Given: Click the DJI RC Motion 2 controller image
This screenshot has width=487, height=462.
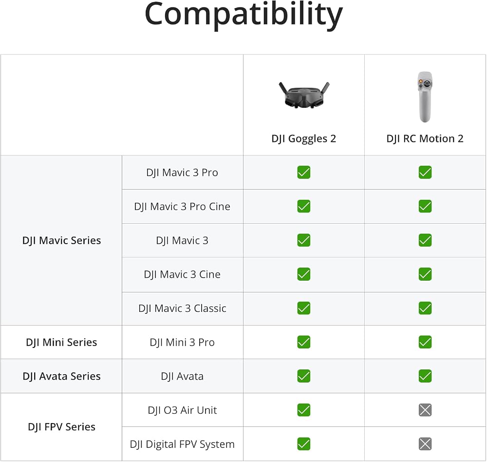Looking at the screenshot, I should [x=425, y=97].
